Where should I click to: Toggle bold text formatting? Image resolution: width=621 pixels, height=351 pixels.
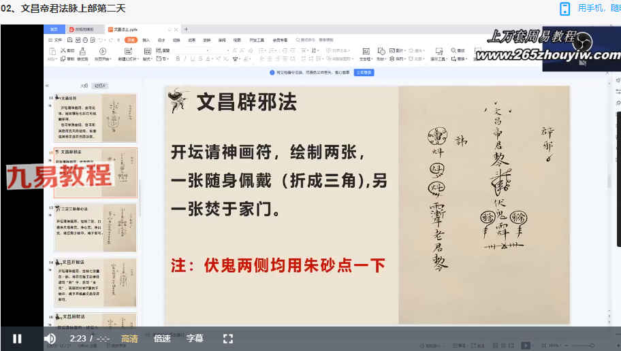(178, 58)
